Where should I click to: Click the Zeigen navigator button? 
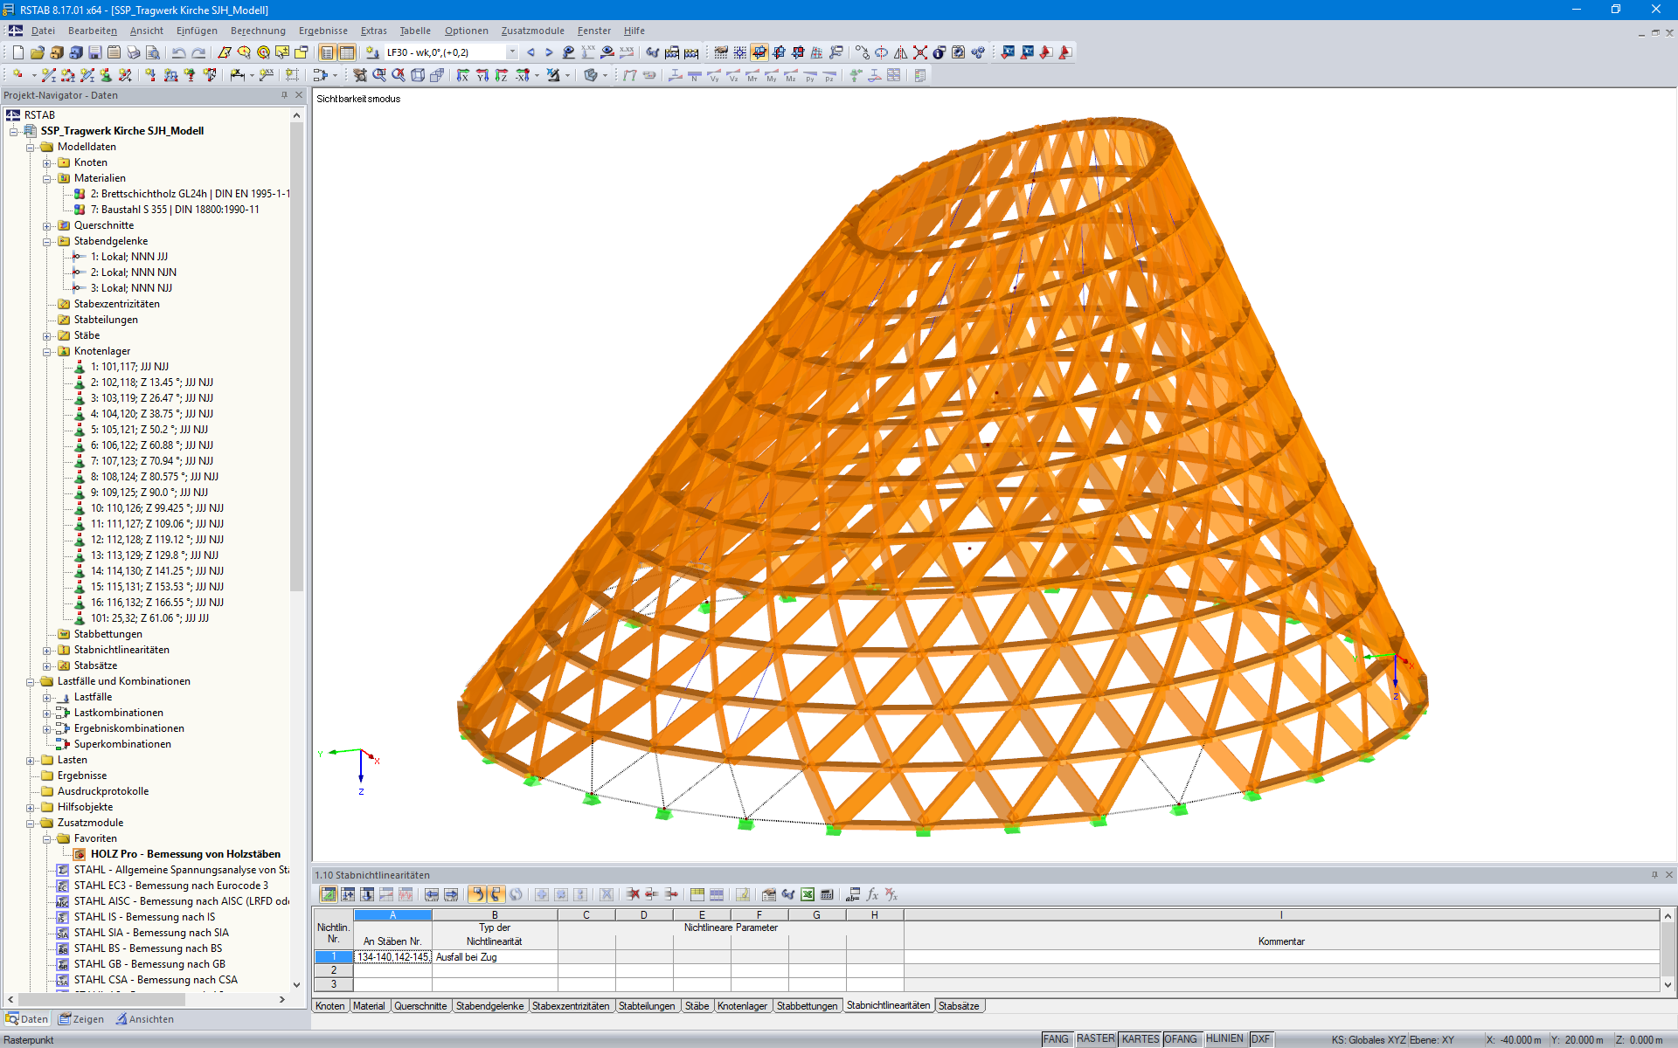click(x=80, y=1019)
